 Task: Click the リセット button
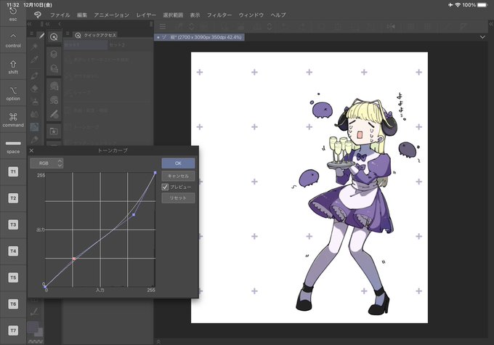point(178,198)
